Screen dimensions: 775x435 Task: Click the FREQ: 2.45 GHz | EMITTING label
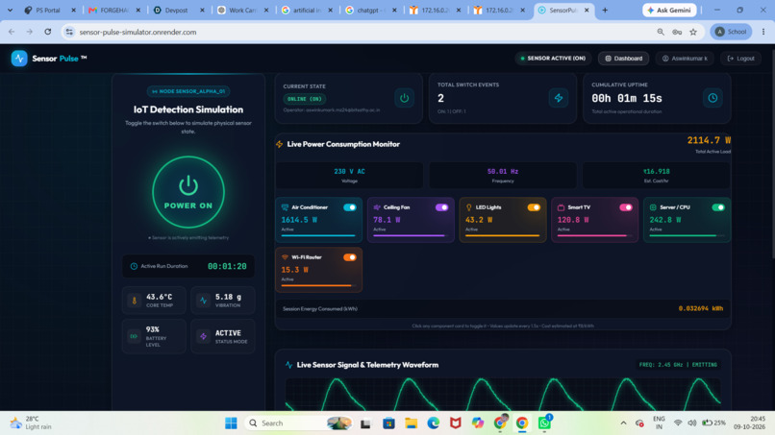click(x=678, y=365)
